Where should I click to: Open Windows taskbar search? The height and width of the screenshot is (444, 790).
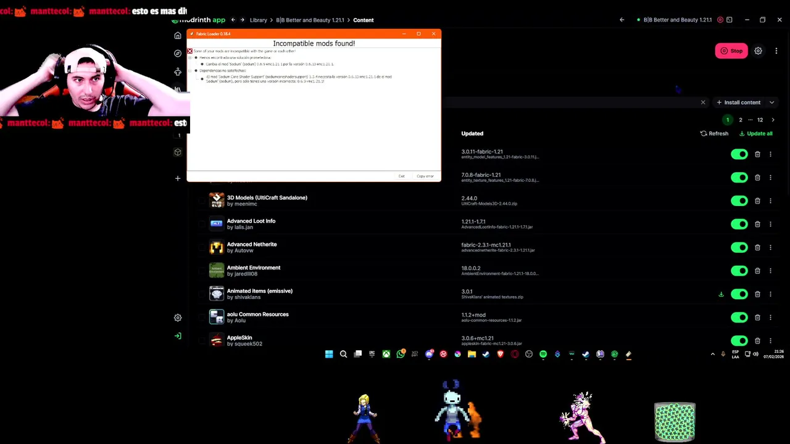point(343,354)
